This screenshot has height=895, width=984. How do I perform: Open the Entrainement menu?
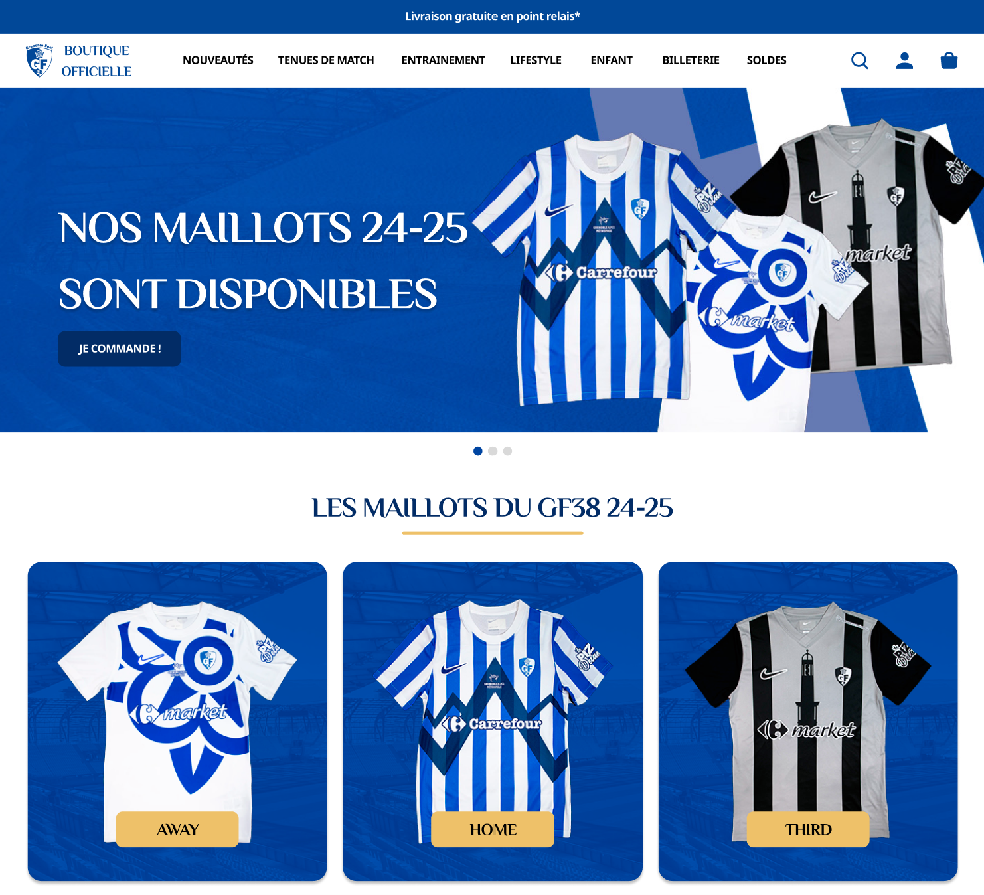point(443,60)
